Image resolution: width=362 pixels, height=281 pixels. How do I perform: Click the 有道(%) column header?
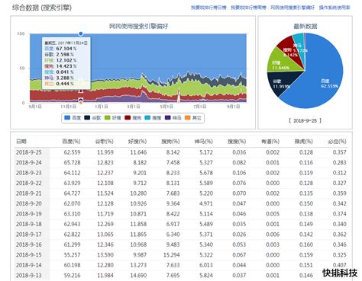tap(270, 142)
